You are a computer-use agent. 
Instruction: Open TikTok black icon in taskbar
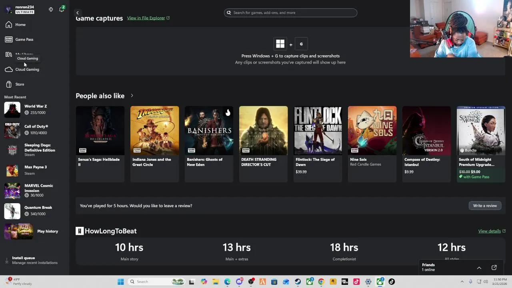coord(392,282)
